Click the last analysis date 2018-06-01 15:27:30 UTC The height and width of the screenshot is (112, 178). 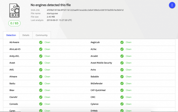click(x=59, y=20)
